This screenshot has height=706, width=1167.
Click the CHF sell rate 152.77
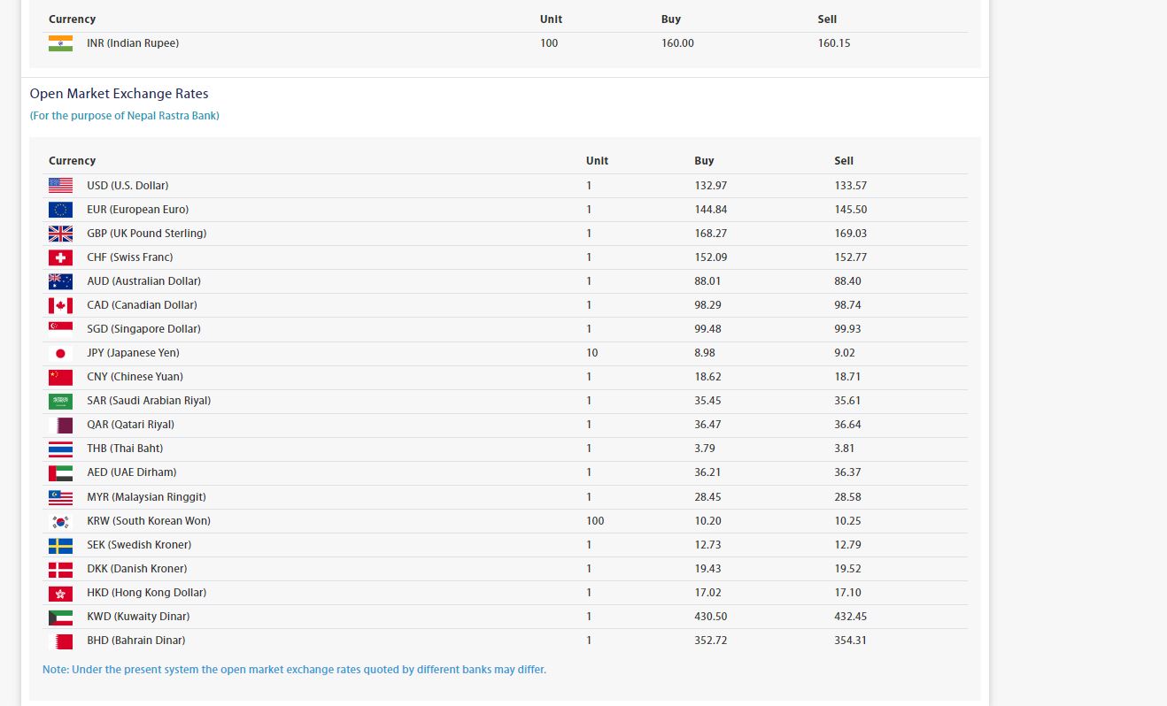(x=850, y=257)
